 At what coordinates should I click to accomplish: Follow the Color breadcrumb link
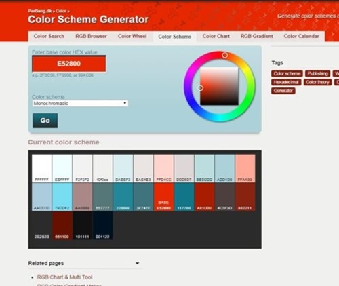tap(61, 11)
